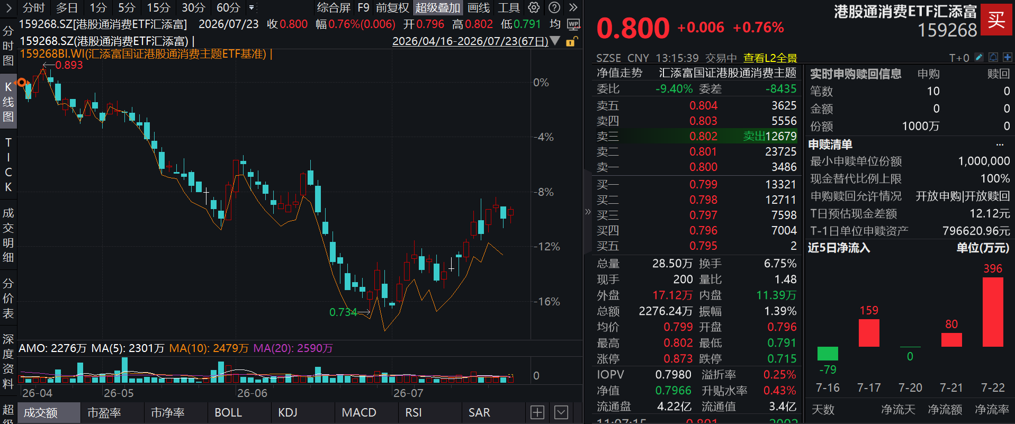Open the help question mark icon
This screenshot has width=1015, height=424.
(x=554, y=7)
